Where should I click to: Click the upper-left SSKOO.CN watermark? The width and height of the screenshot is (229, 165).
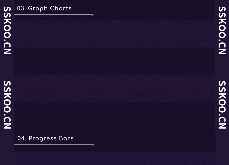[x=7, y=31]
